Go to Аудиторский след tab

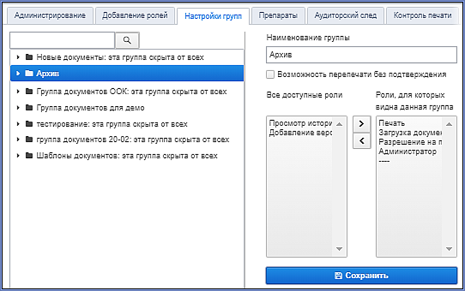345,15
